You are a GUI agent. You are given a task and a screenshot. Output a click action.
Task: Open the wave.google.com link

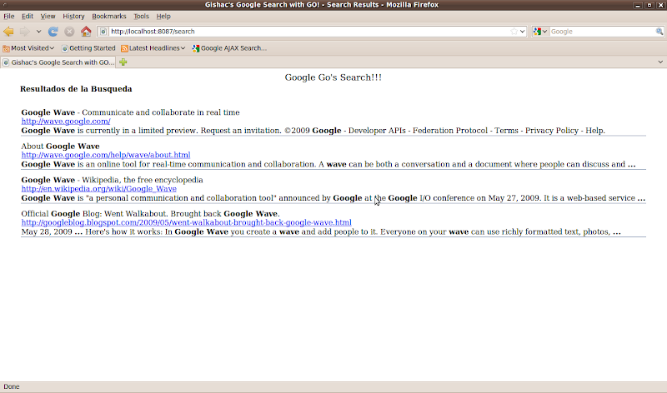(x=66, y=122)
